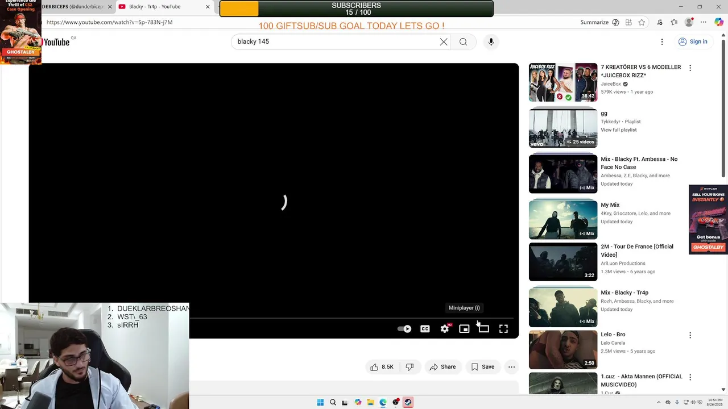Click the split screen icon in address bar
Image resolution: width=728 pixels, height=409 pixels.
coord(628,22)
